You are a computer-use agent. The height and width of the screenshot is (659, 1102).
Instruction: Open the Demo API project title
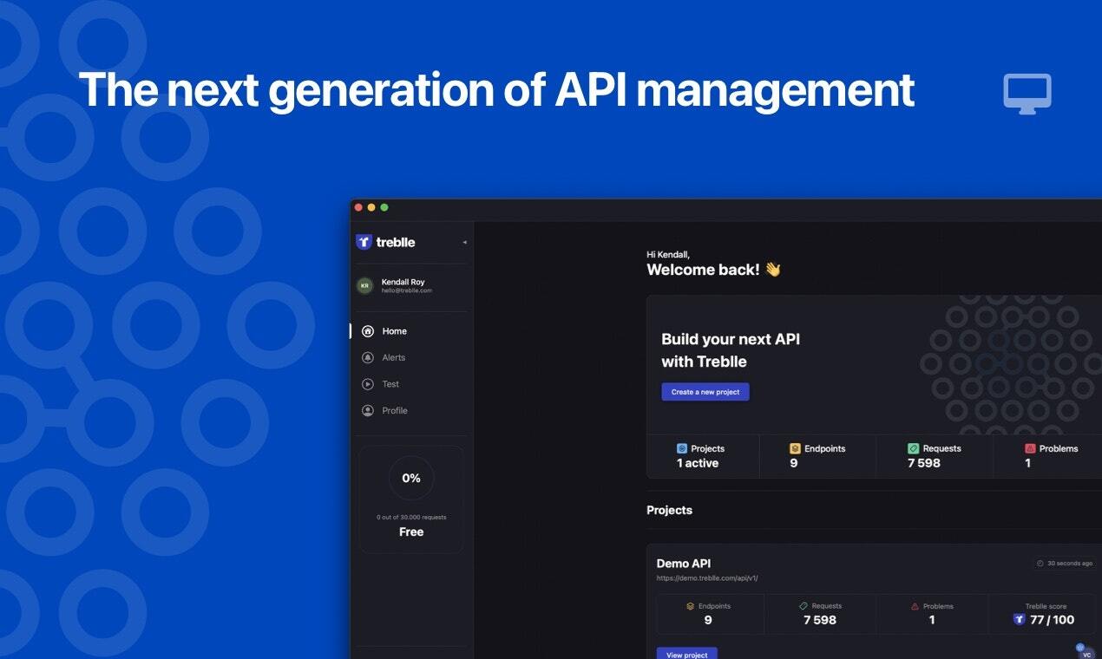pyautogui.click(x=684, y=564)
